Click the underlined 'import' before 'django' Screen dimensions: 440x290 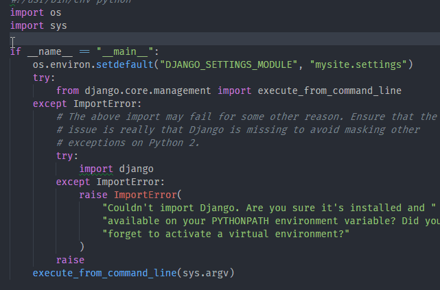pos(96,169)
